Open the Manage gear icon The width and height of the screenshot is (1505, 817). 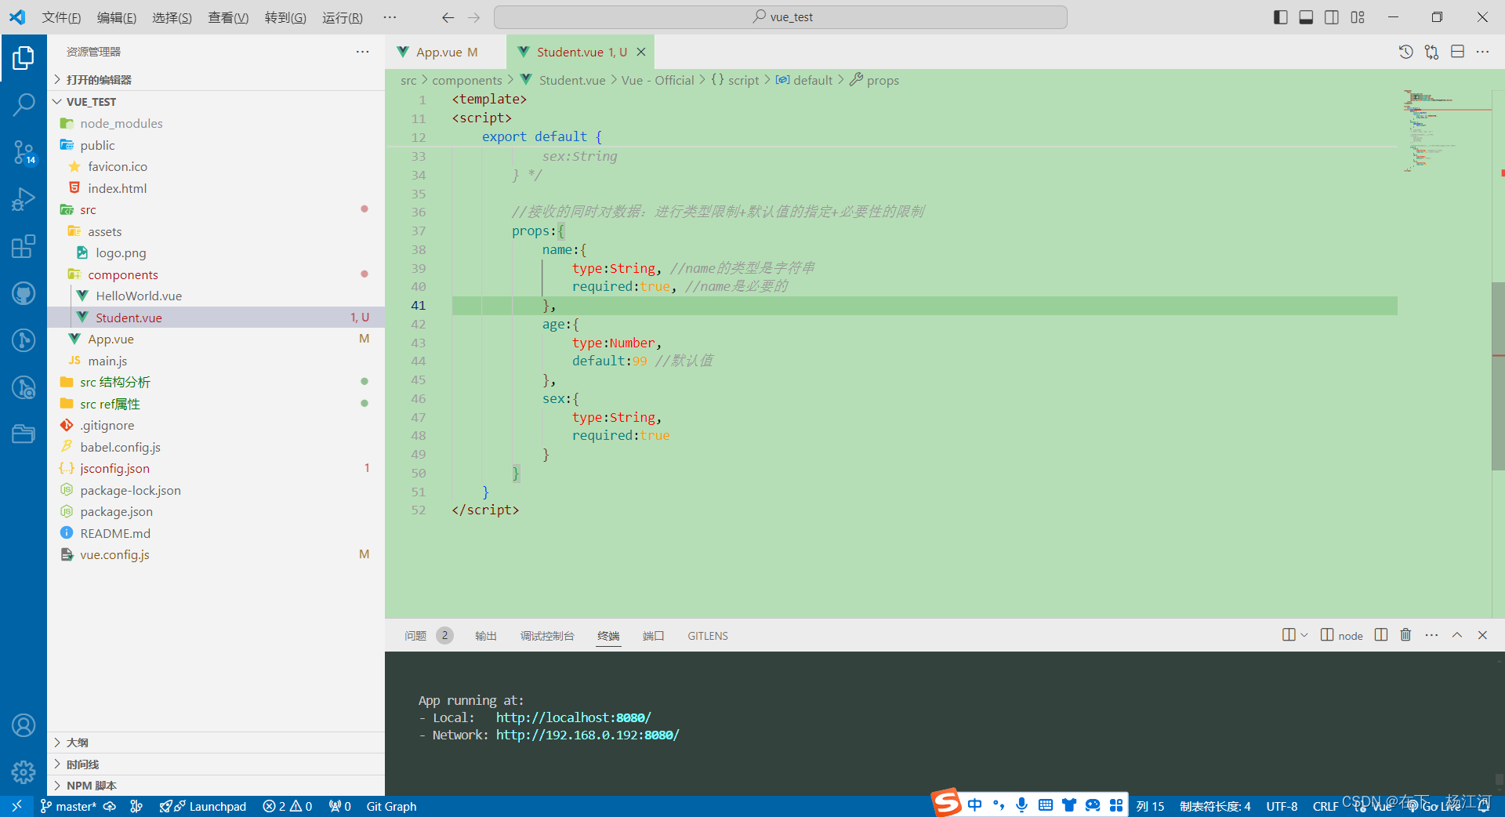pos(24,772)
